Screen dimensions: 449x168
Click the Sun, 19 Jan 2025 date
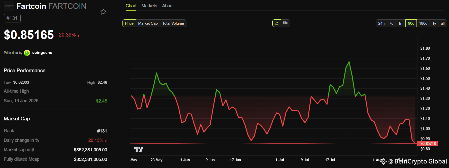21,101
